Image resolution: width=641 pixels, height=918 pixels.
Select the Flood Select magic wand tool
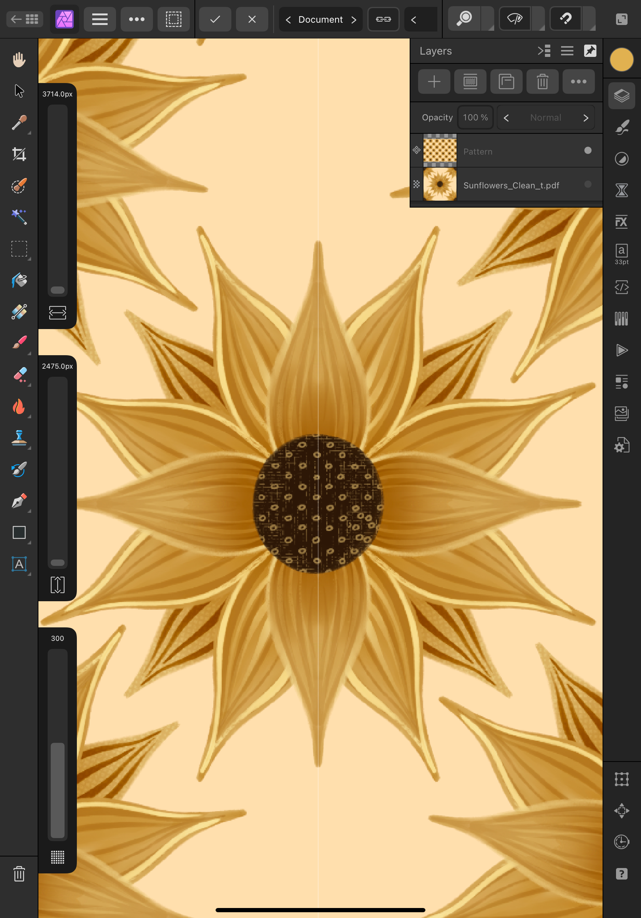point(19,217)
